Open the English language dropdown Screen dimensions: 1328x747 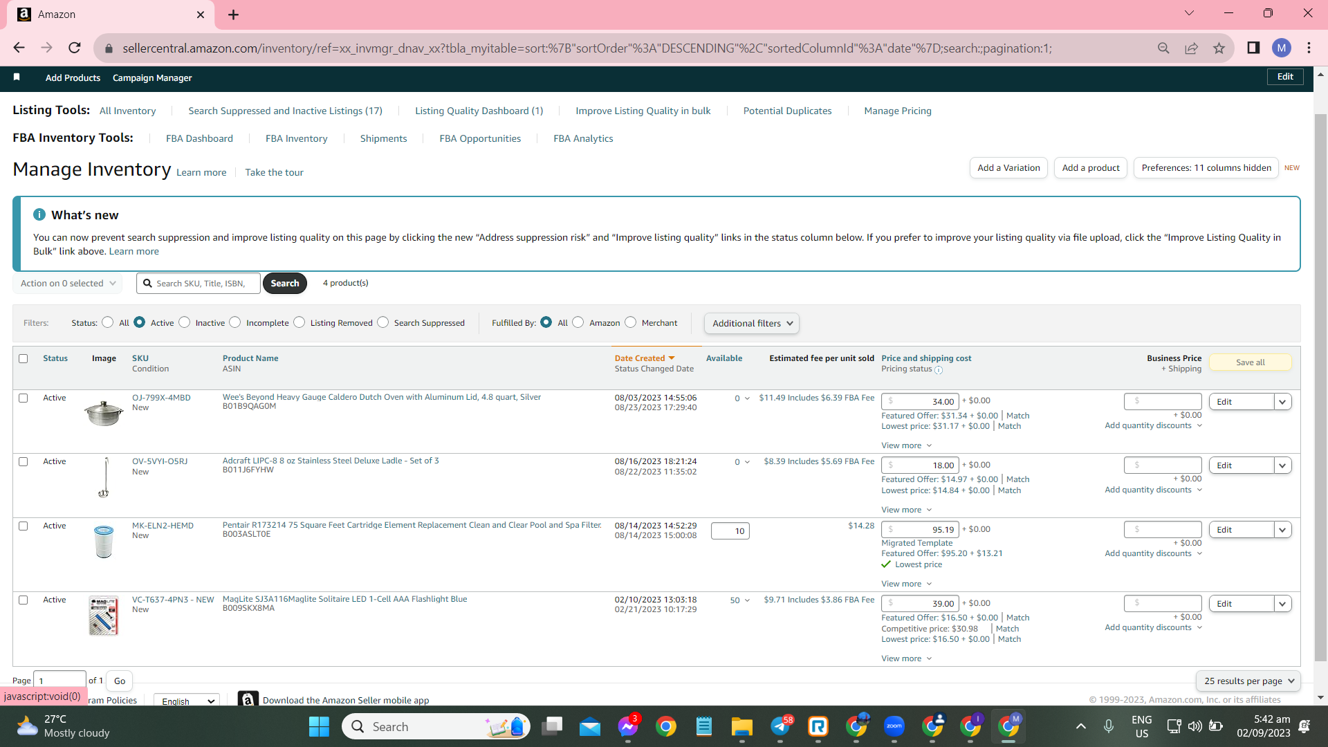point(187,701)
